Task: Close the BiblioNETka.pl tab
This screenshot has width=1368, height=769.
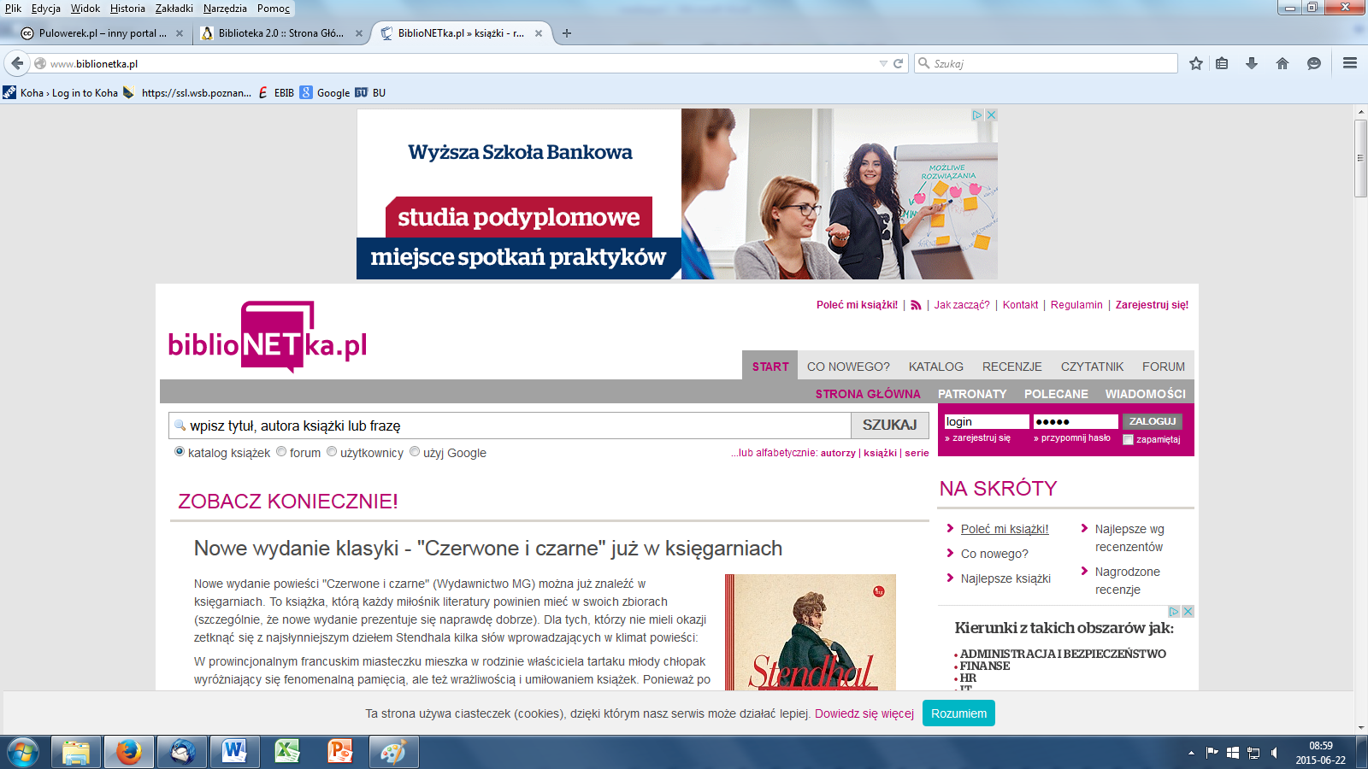Action: pyautogui.click(x=539, y=33)
